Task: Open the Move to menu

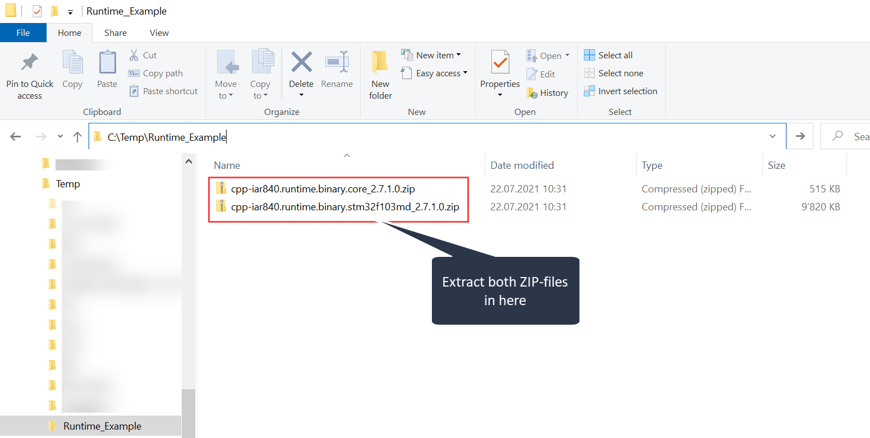Action: pos(226,75)
